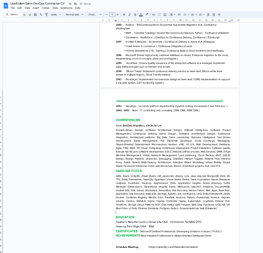This screenshot has height=253, width=263.
Task: Click the document title text
Action: tap(37, 4)
